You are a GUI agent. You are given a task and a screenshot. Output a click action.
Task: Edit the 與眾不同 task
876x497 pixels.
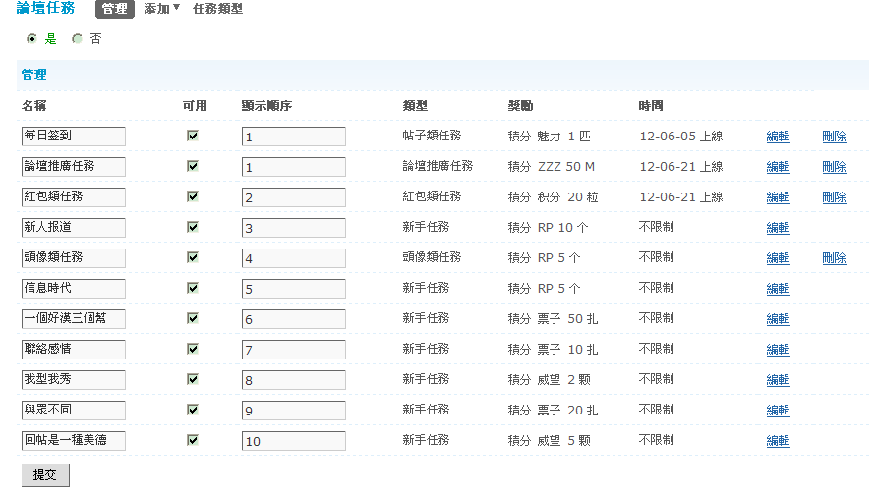pos(778,410)
